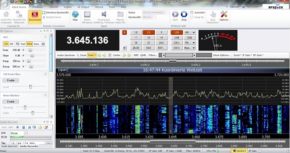
Task: Open the Windows ribbon tab
Action: 37,7
